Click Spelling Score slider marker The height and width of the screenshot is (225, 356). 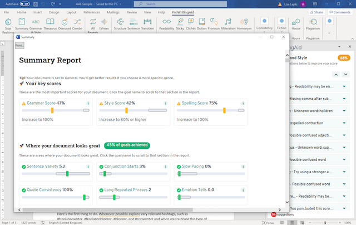pyautogui.click(x=224, y=110)
